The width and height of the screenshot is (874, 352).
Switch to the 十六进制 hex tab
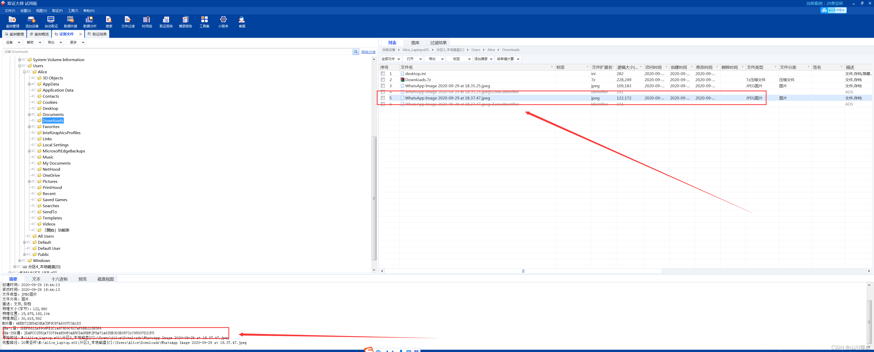click(59, 279)
